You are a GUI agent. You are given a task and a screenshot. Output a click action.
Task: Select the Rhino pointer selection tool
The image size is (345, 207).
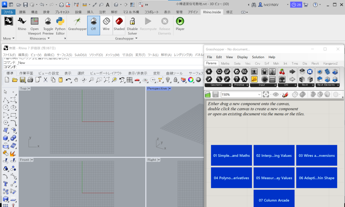point(5,92)
